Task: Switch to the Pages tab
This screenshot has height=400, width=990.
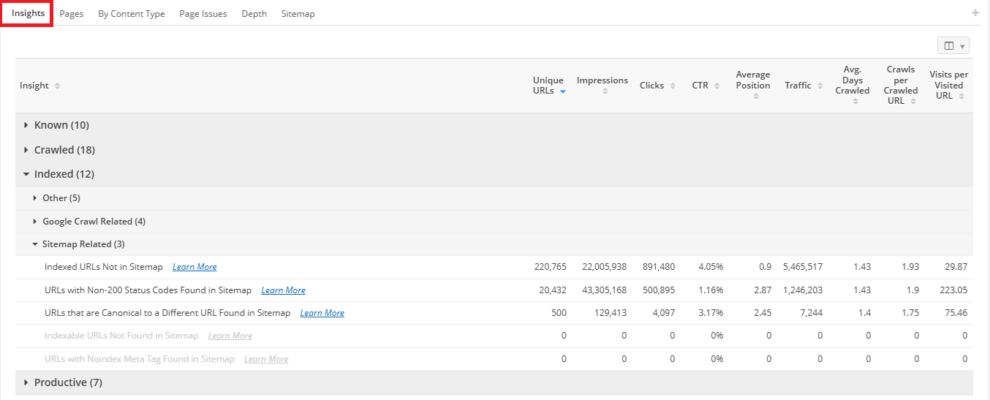Action: point(72,14)
